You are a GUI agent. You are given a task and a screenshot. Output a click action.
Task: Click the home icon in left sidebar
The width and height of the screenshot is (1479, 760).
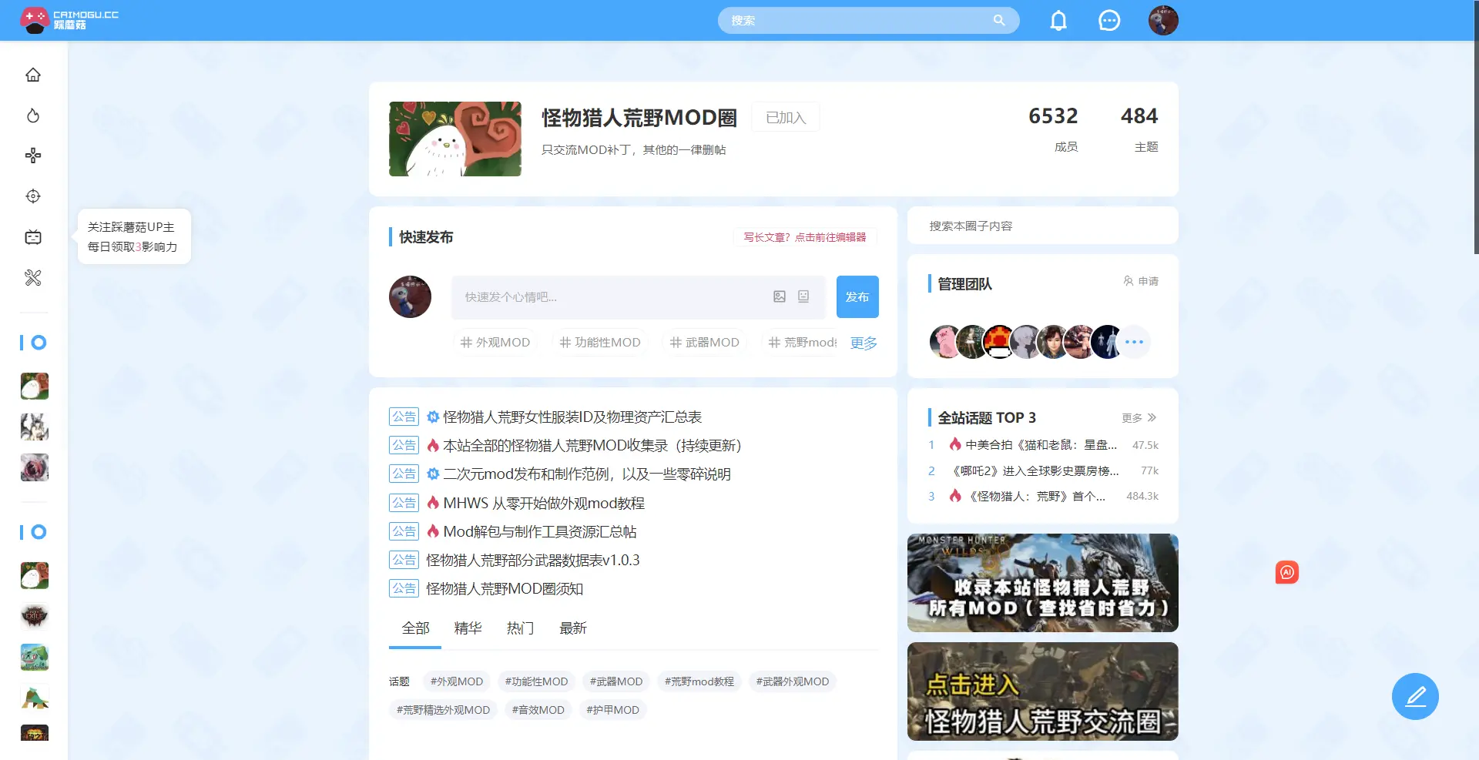tap(33, 75)
